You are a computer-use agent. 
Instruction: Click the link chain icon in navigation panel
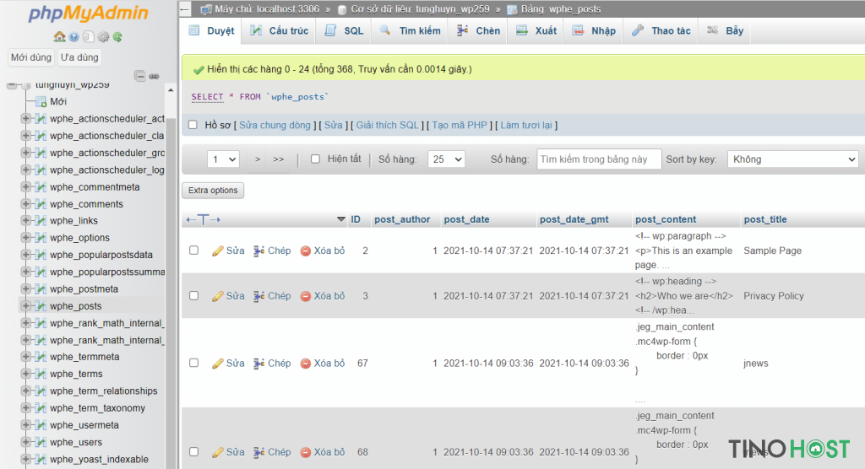coord(154,76)
